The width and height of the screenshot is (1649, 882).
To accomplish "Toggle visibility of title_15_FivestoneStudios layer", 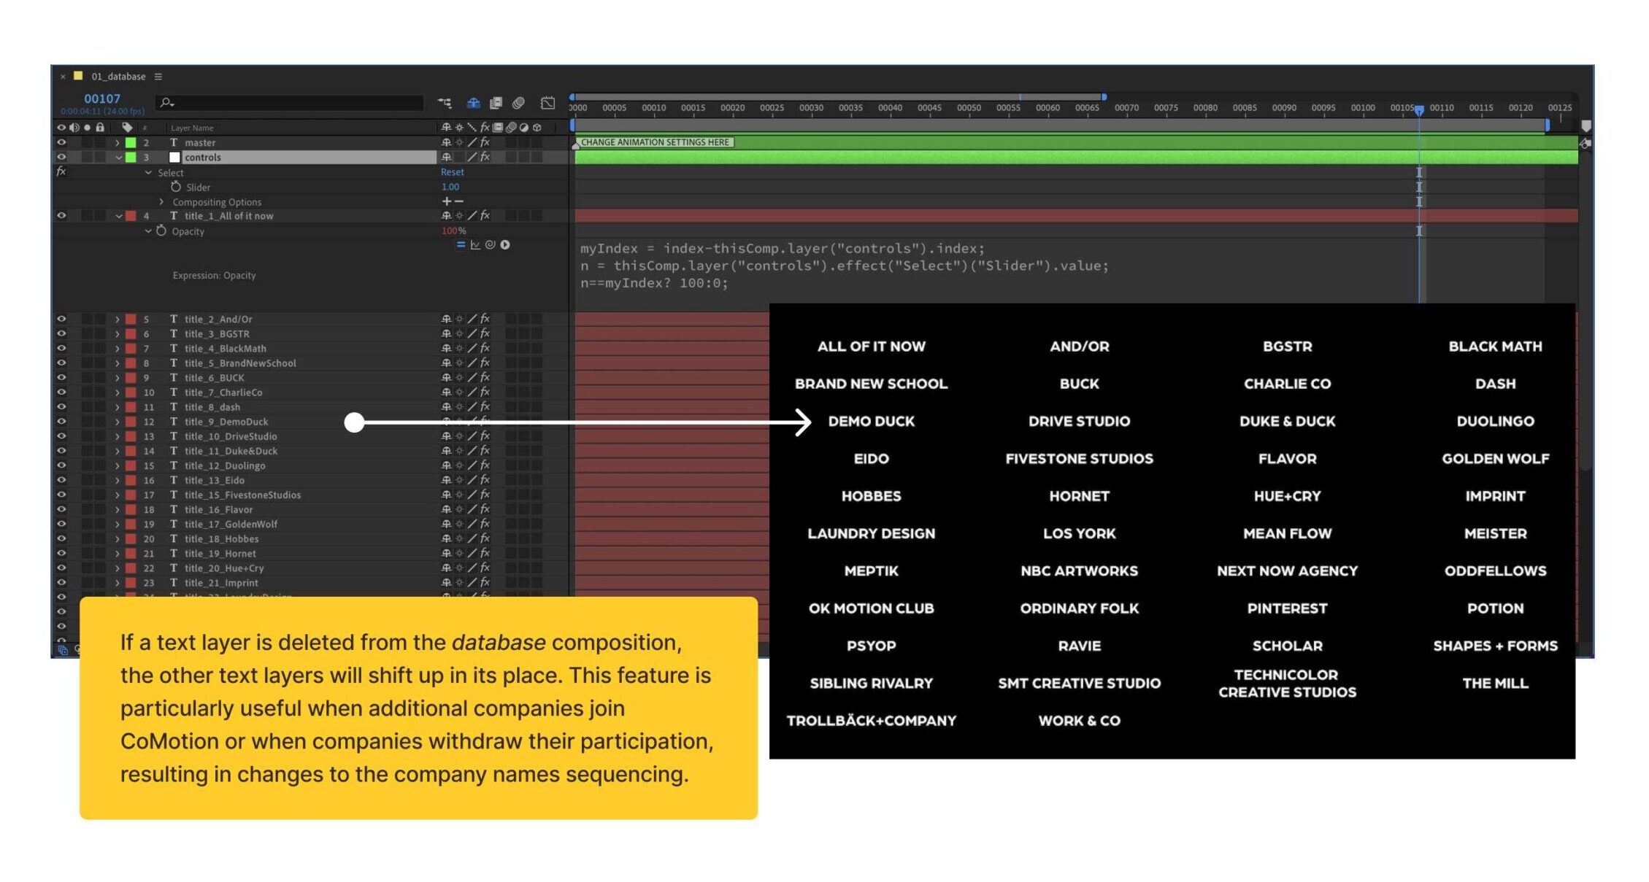I will pos(61,495).
